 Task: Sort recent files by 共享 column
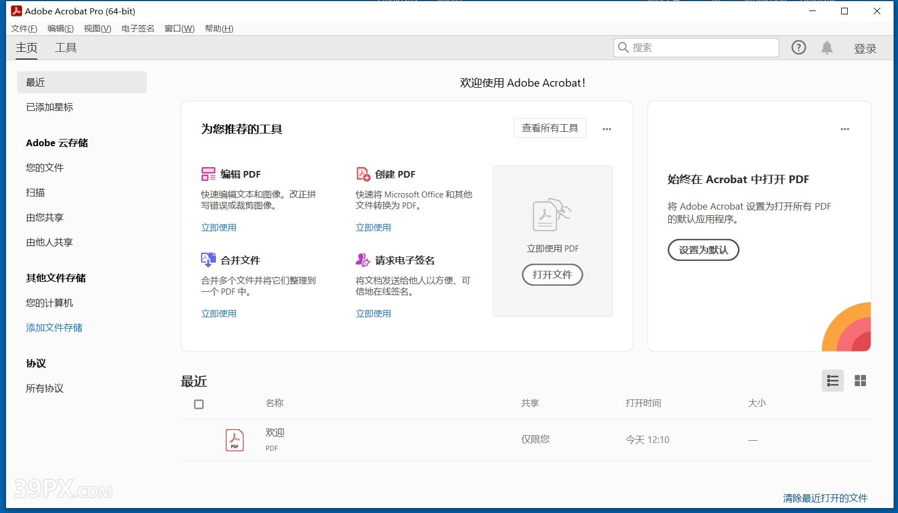tap(530, 403)
